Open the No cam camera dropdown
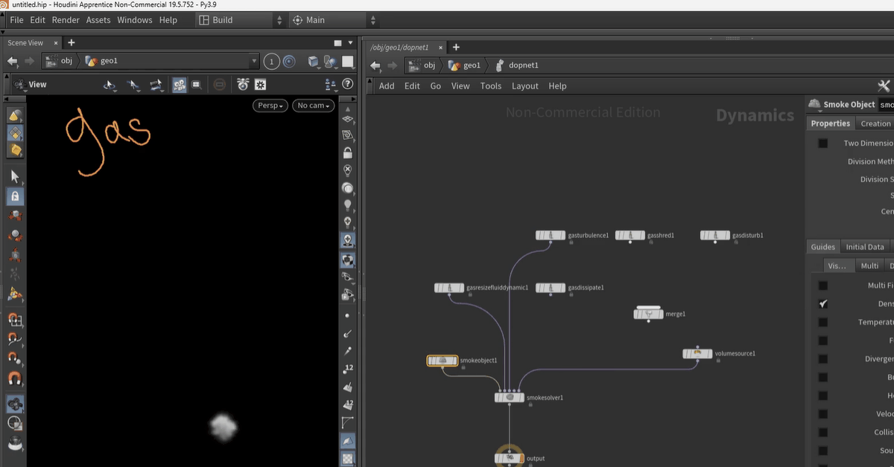This screenshot has width=894, height=467. [314, 106]
